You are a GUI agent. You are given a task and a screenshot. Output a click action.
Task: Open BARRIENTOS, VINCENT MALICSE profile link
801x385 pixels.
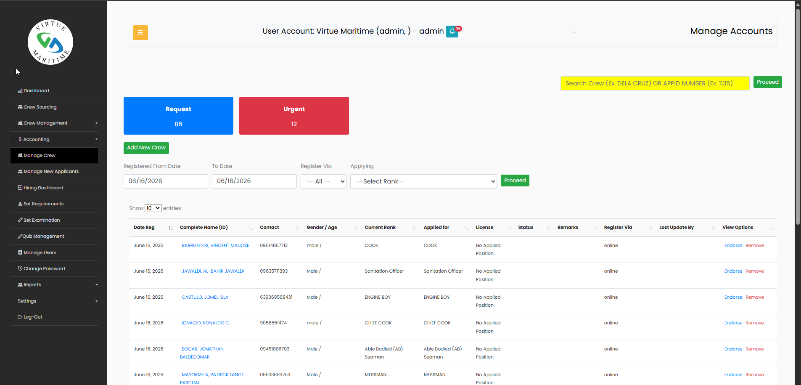(x=215, y=245)
